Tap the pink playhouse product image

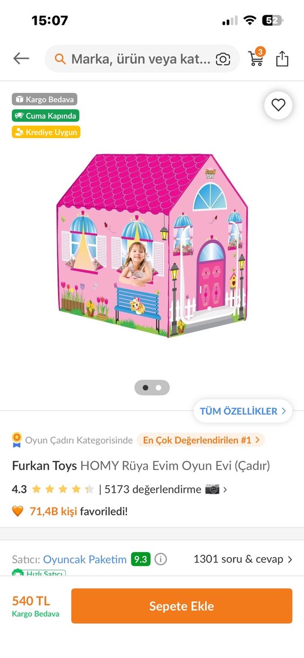152,245
